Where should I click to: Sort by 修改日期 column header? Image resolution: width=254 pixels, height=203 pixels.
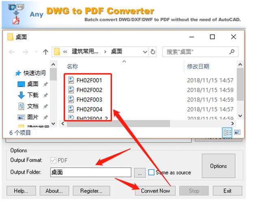(198, 66)
